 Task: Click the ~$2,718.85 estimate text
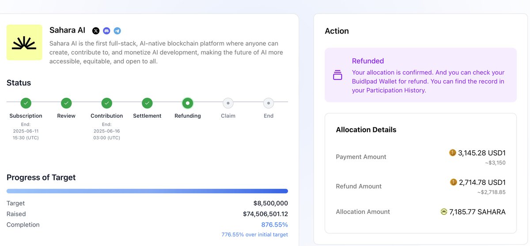[492, 192]
